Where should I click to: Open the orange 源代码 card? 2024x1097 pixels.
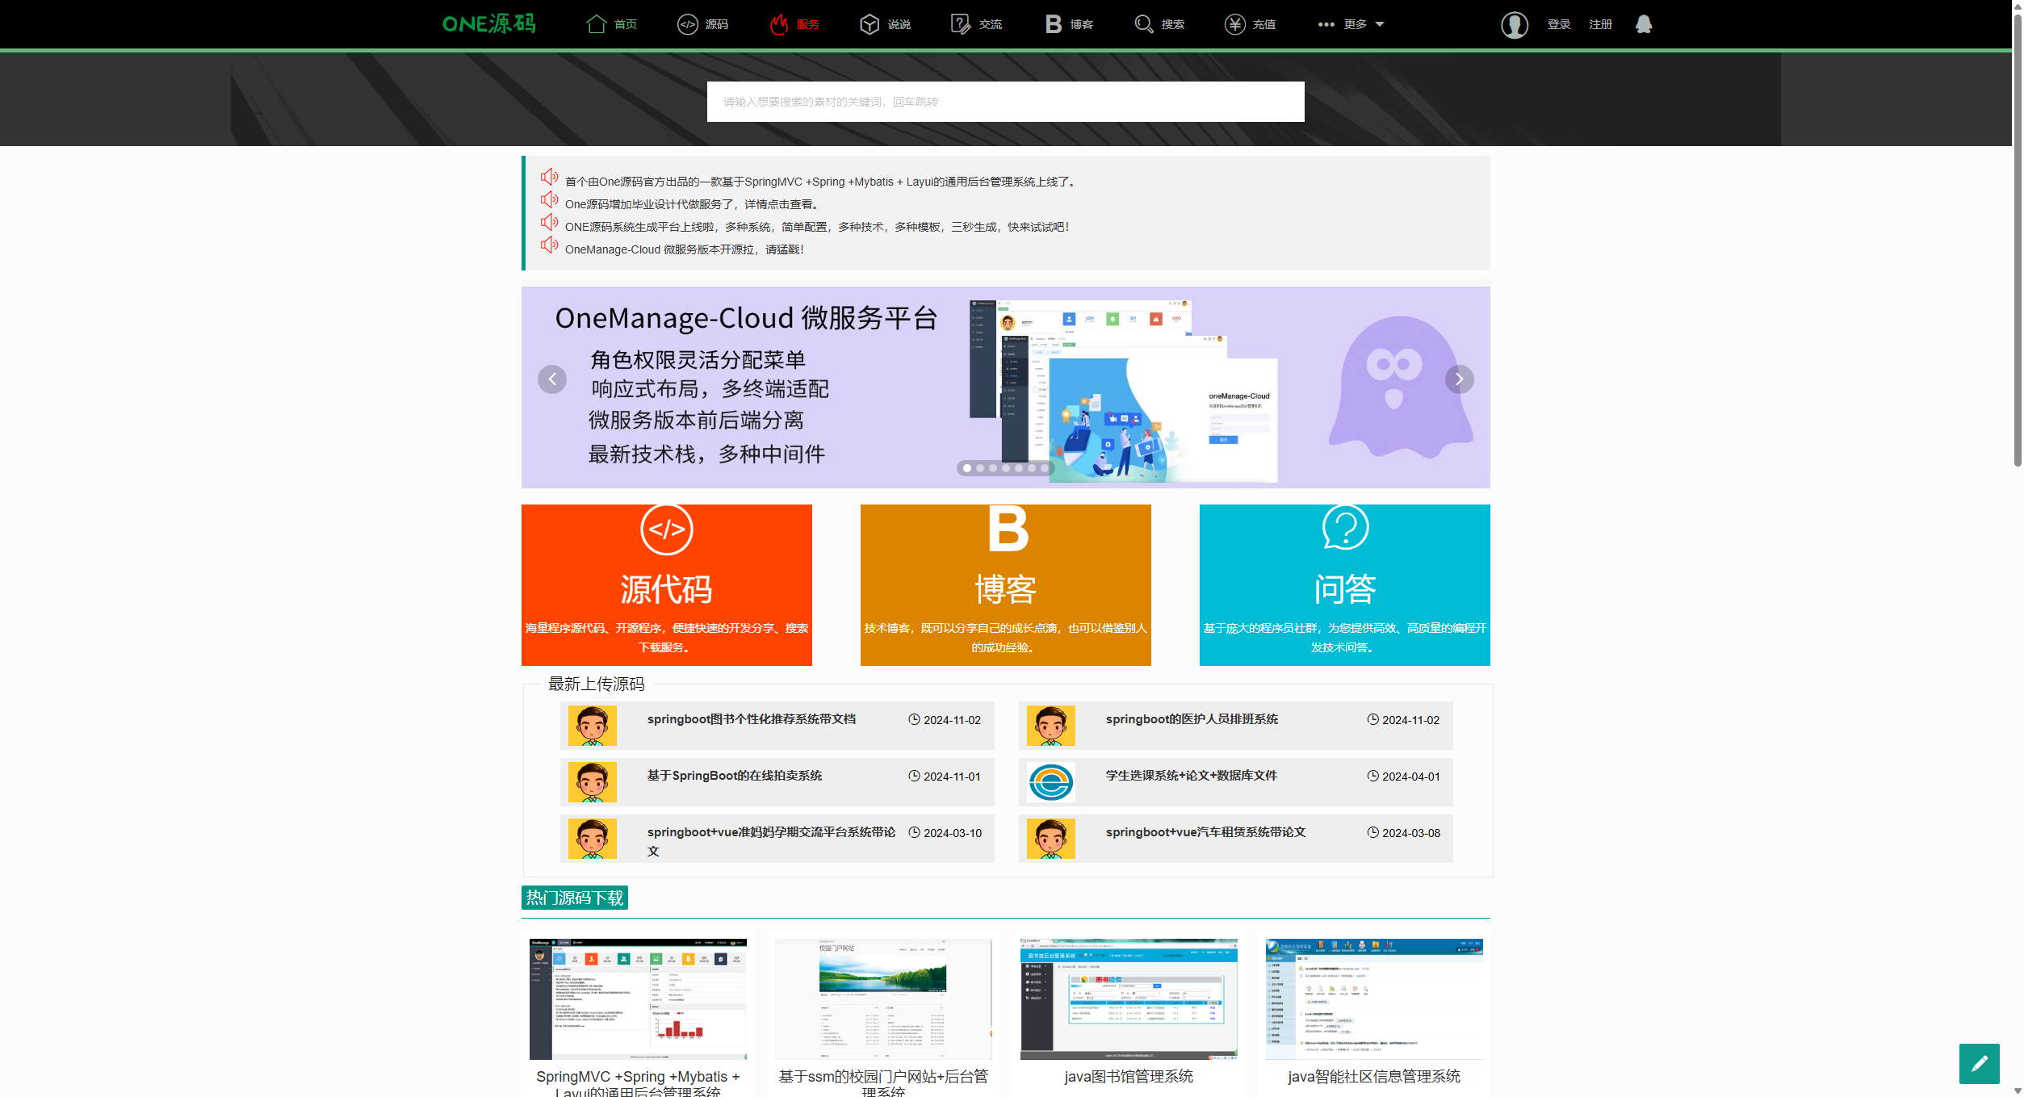667,585
